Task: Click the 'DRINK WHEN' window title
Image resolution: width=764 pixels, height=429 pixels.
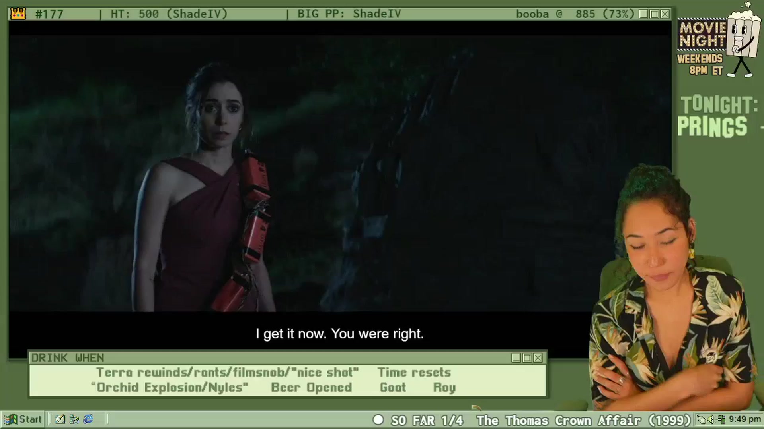Action: pos(68,358)
